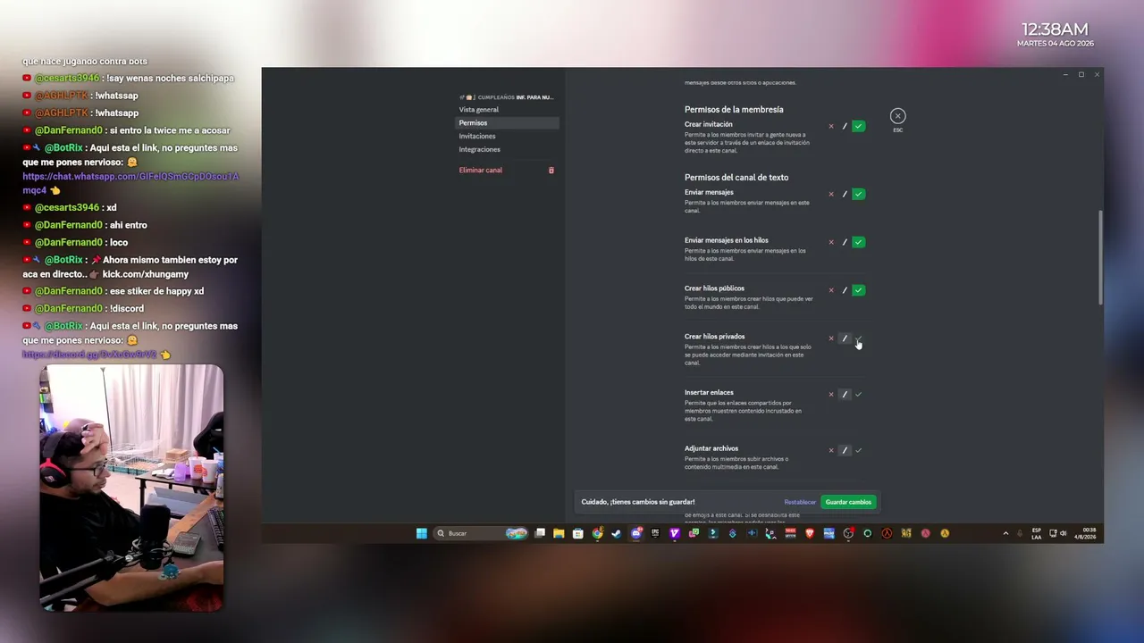The height and width of the screenshot is (643, 1144).
Task: Open Brave browser from the taskbar
Action: click(x=810, y=533)
